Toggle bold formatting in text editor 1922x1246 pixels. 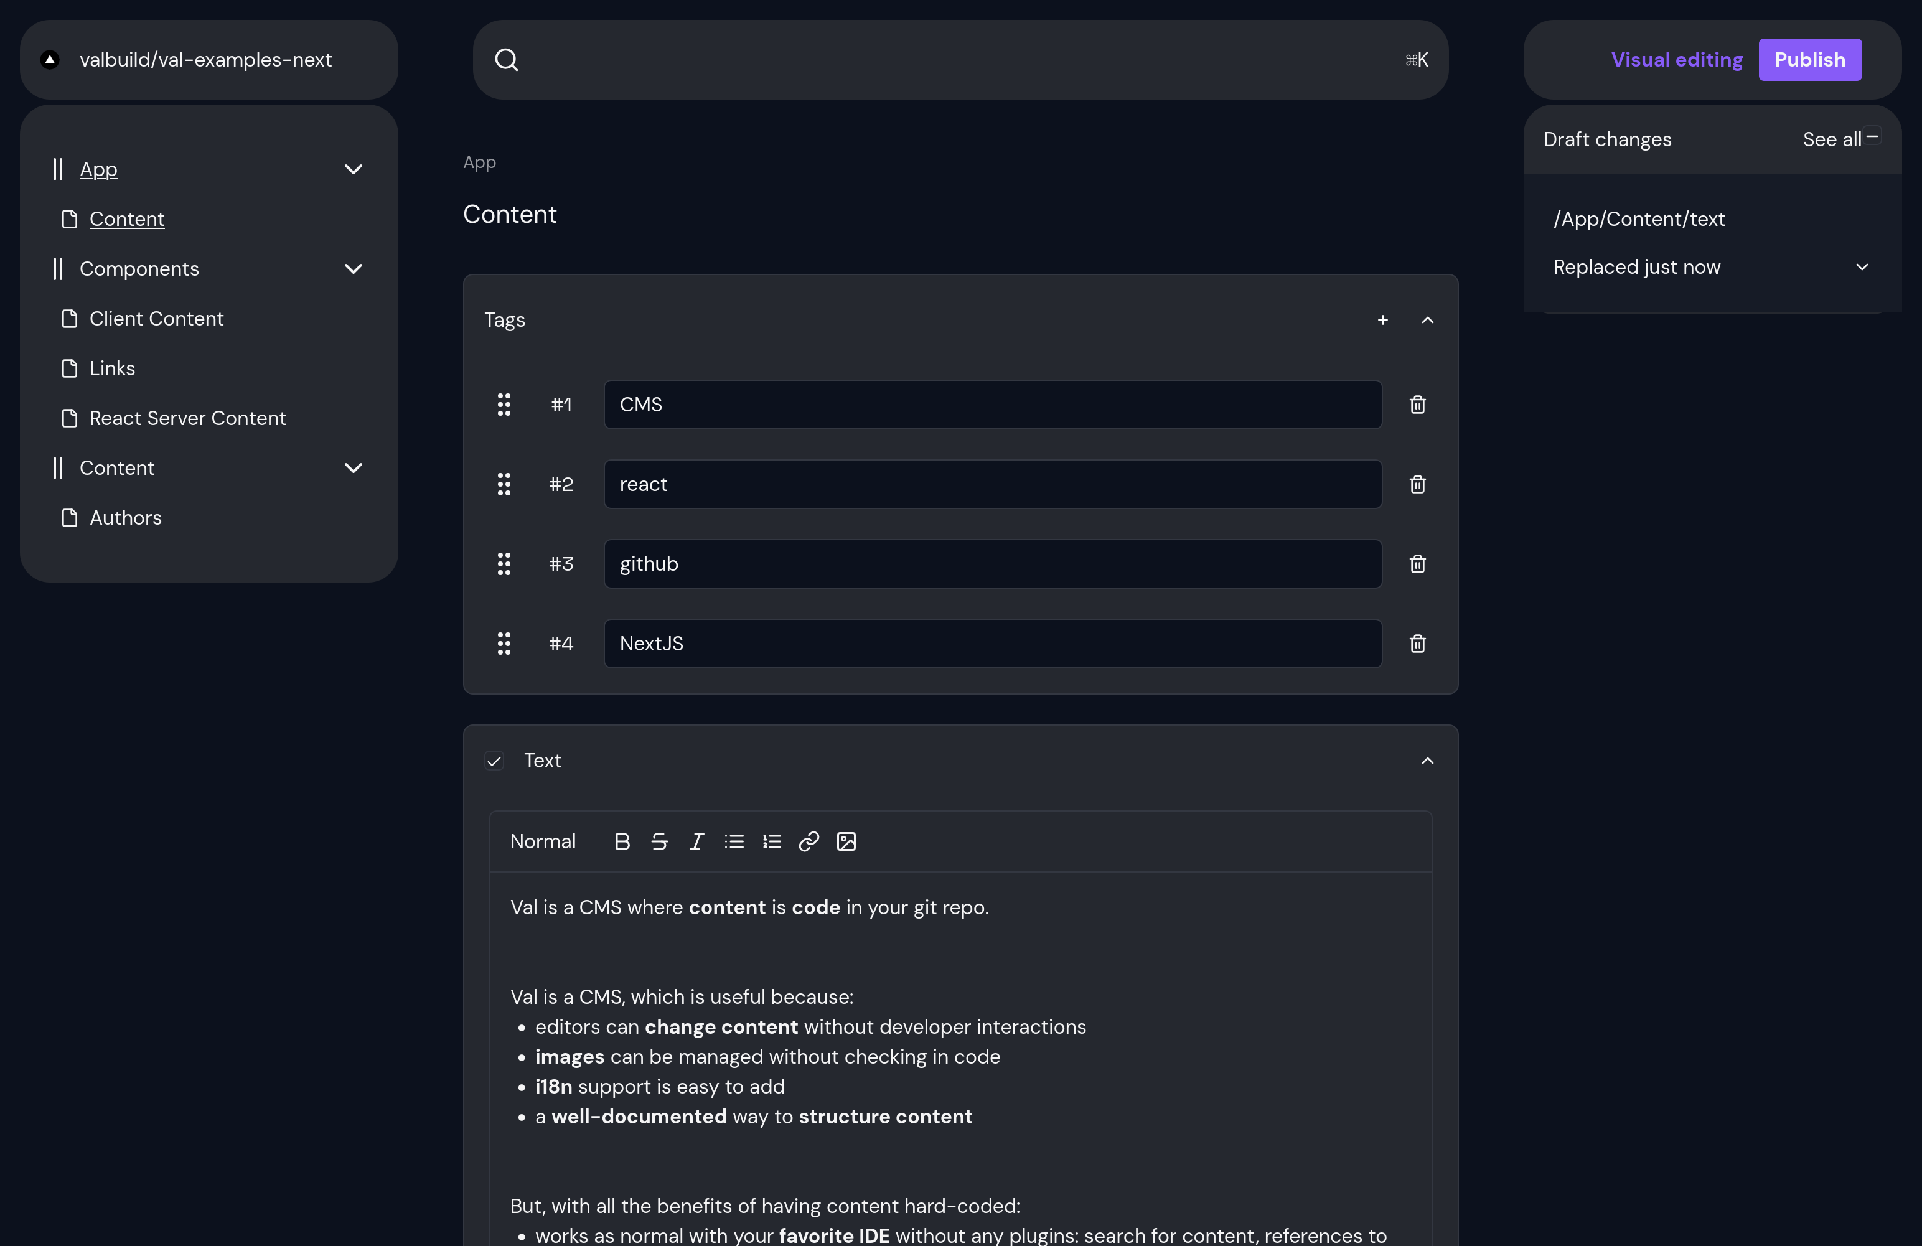click(x=622, y=841)
